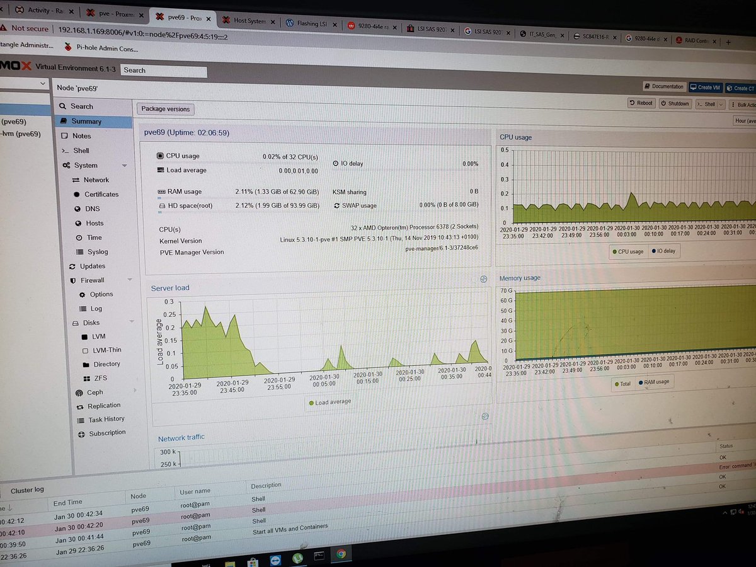Open the Directory storage entry
The width and height of the screenshot is (756, 567).
[107, 365]
